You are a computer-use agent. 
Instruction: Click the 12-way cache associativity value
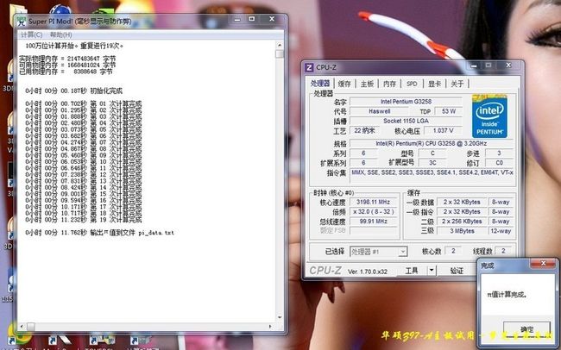[x=501, y=231]
